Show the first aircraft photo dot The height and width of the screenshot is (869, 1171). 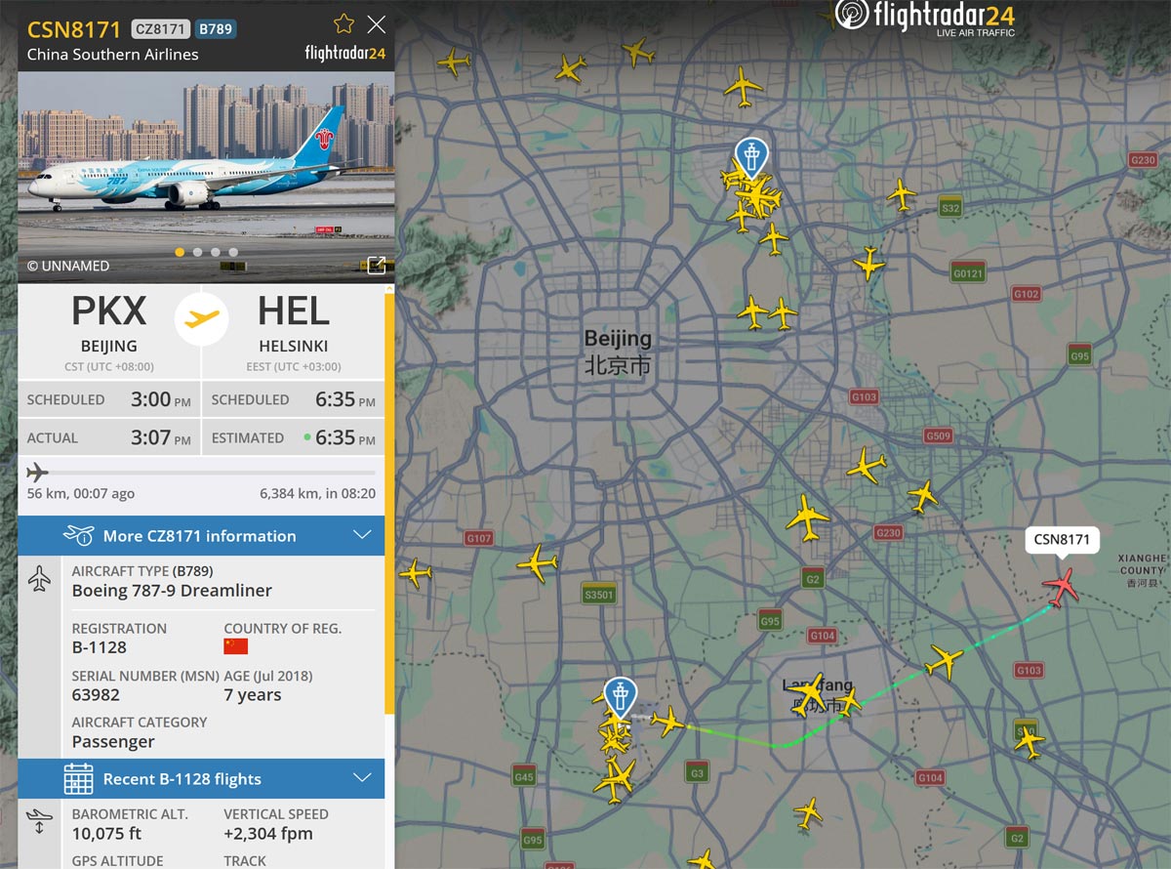coord(180,252)
